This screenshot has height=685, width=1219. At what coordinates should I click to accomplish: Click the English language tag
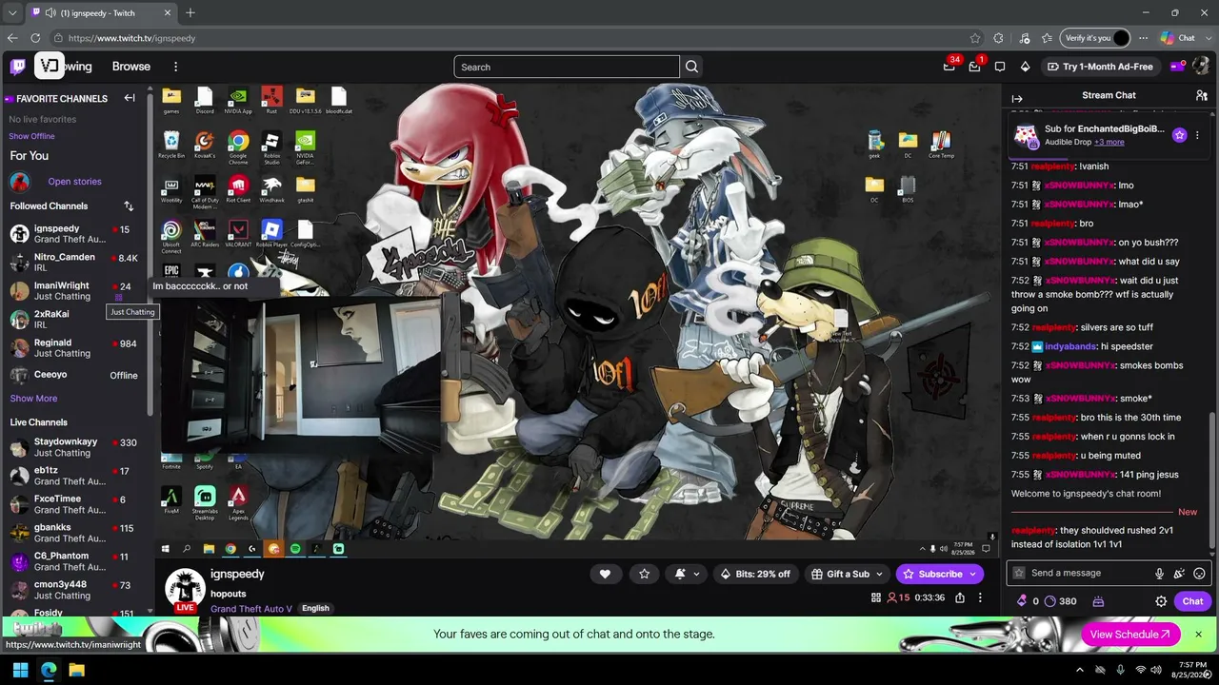coord(315,609)
